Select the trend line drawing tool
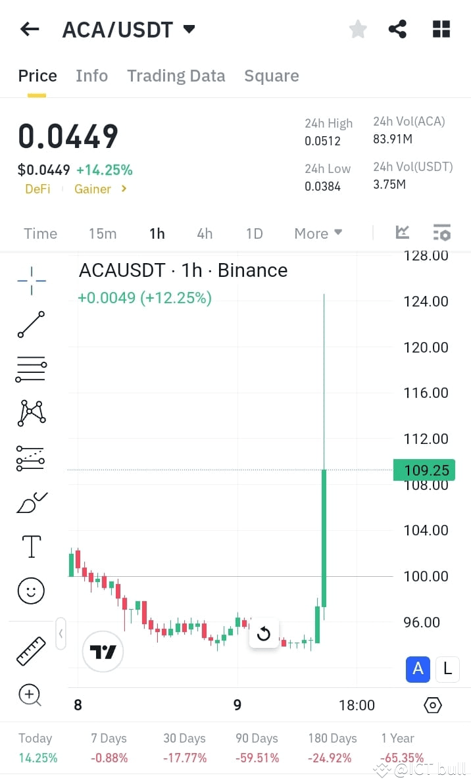The height and width of the screenshot is (784, 471). 31,324
